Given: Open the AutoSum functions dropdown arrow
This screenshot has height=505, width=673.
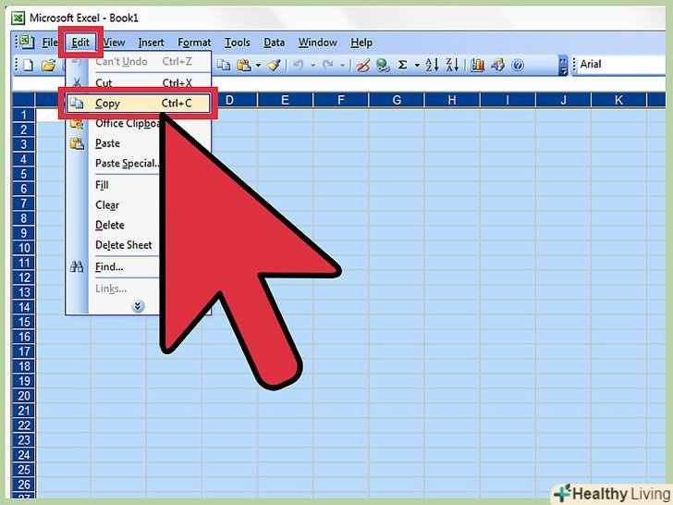Looking at the screenshot, I should coord(417,66).
